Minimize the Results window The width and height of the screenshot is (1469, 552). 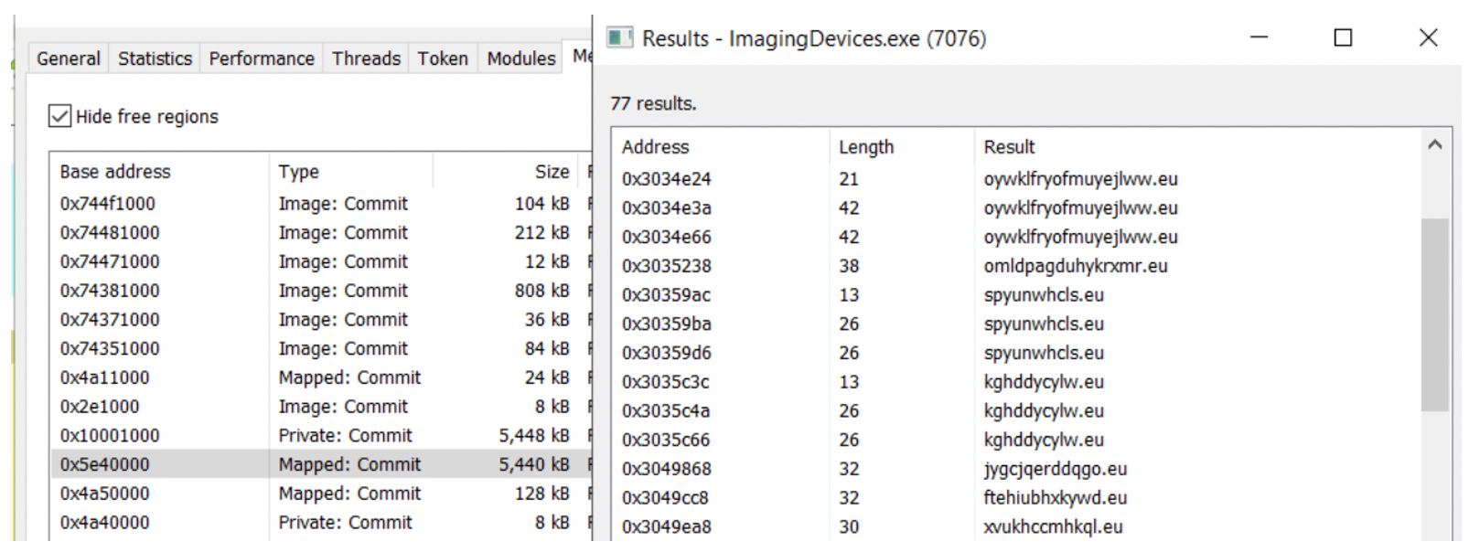(x=1259, y=37)
